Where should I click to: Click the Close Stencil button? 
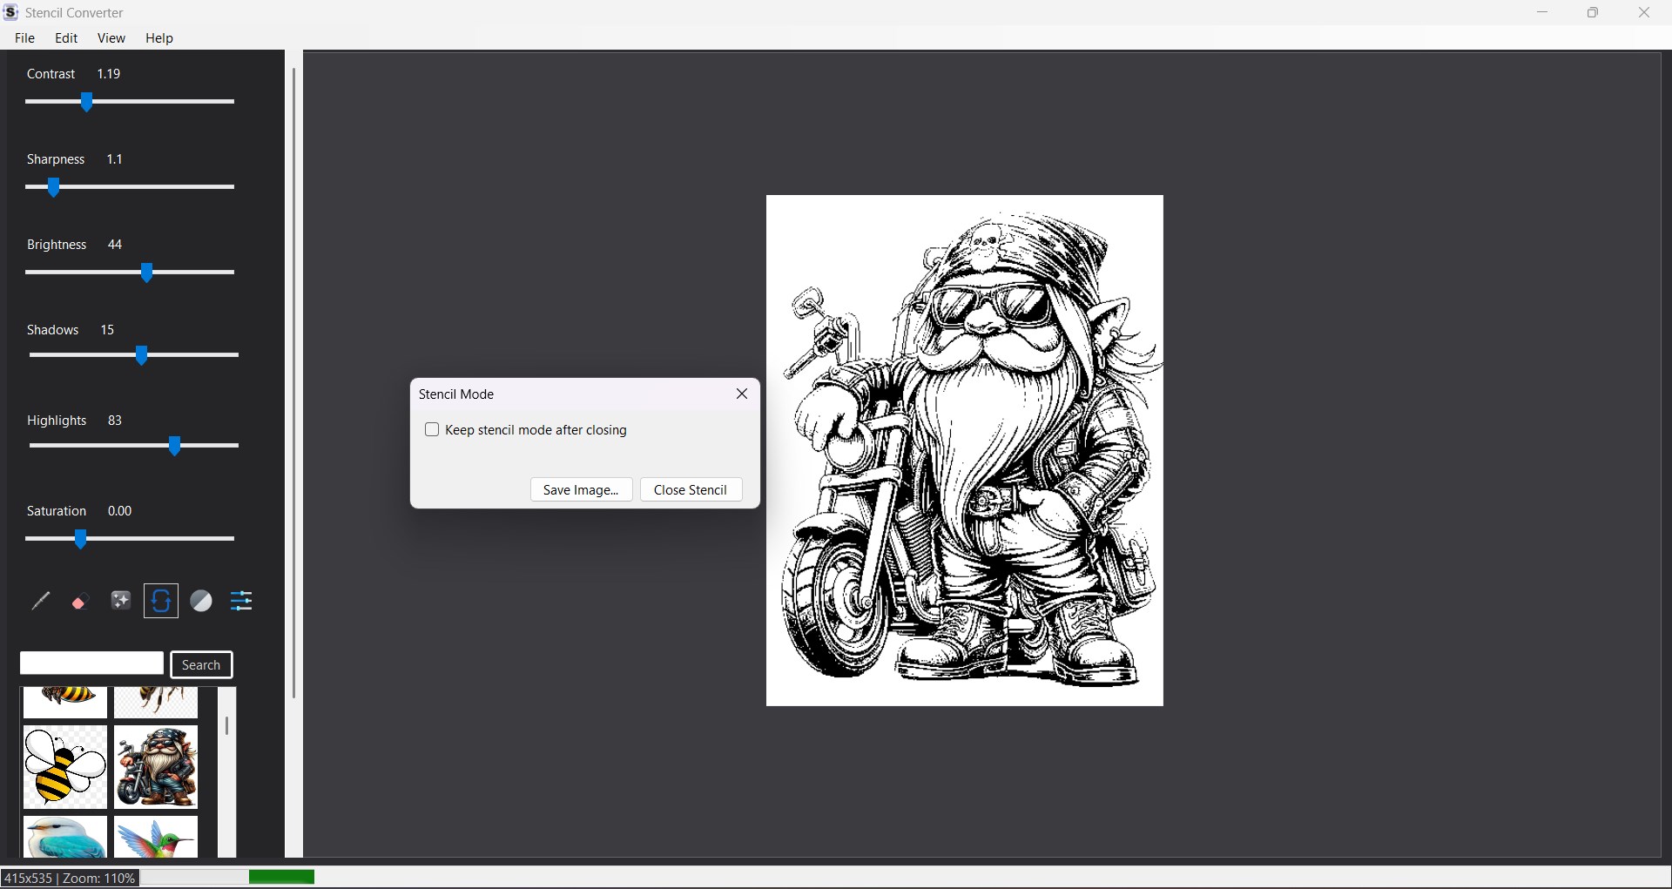tap(691, 489)
